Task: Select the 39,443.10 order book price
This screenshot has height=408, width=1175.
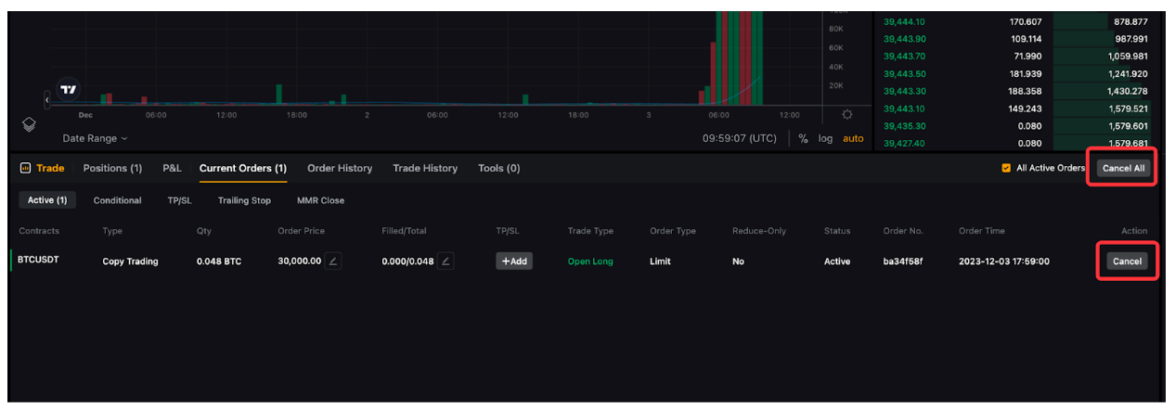Action: pyautogui.click(x=903, y=108)
